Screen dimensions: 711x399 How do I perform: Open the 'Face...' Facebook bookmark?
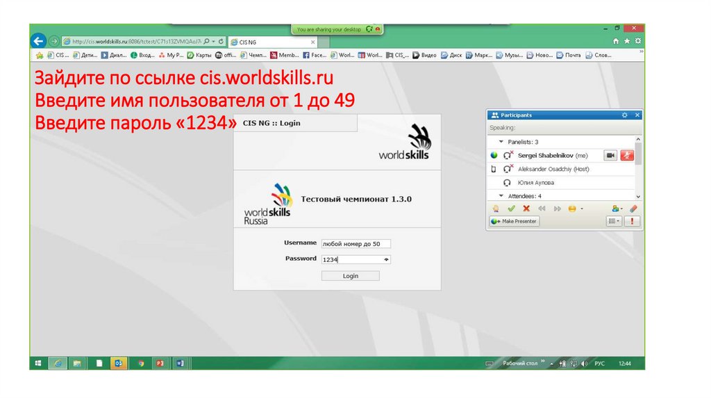(x=315, y=56)
